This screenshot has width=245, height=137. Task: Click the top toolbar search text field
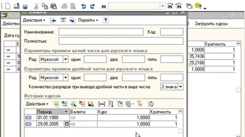click(134, 6)
